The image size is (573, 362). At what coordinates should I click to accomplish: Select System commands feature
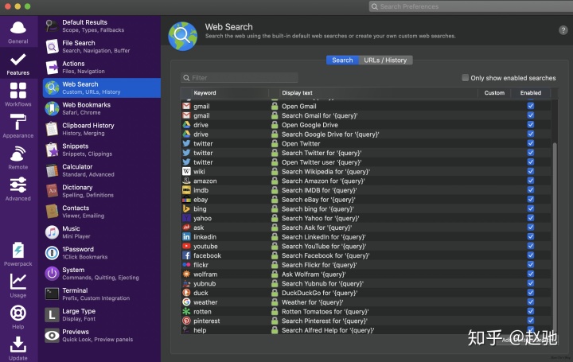click(102, 274)
